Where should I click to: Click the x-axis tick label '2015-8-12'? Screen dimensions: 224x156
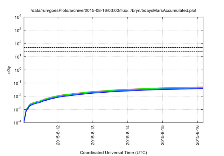[58, 135]
